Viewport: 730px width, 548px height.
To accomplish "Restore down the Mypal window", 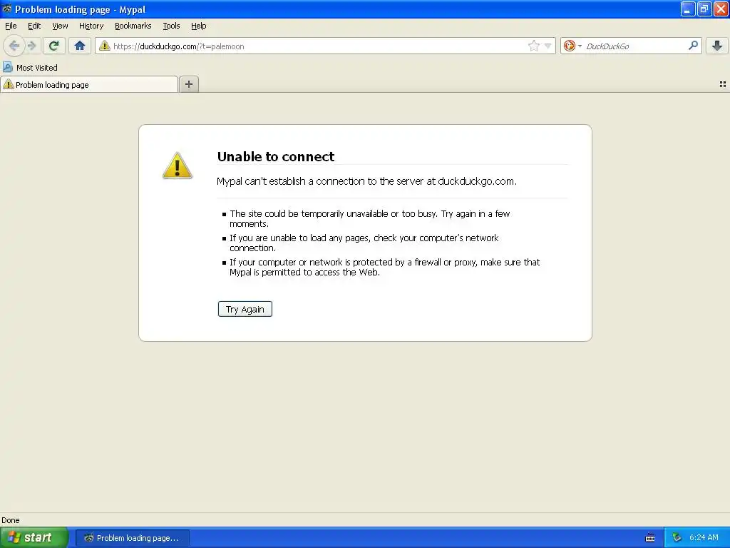I will point(704,9).
